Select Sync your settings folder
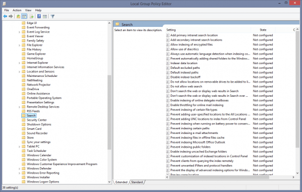Viewport: 302px width, 192px height. coord(39,142)
